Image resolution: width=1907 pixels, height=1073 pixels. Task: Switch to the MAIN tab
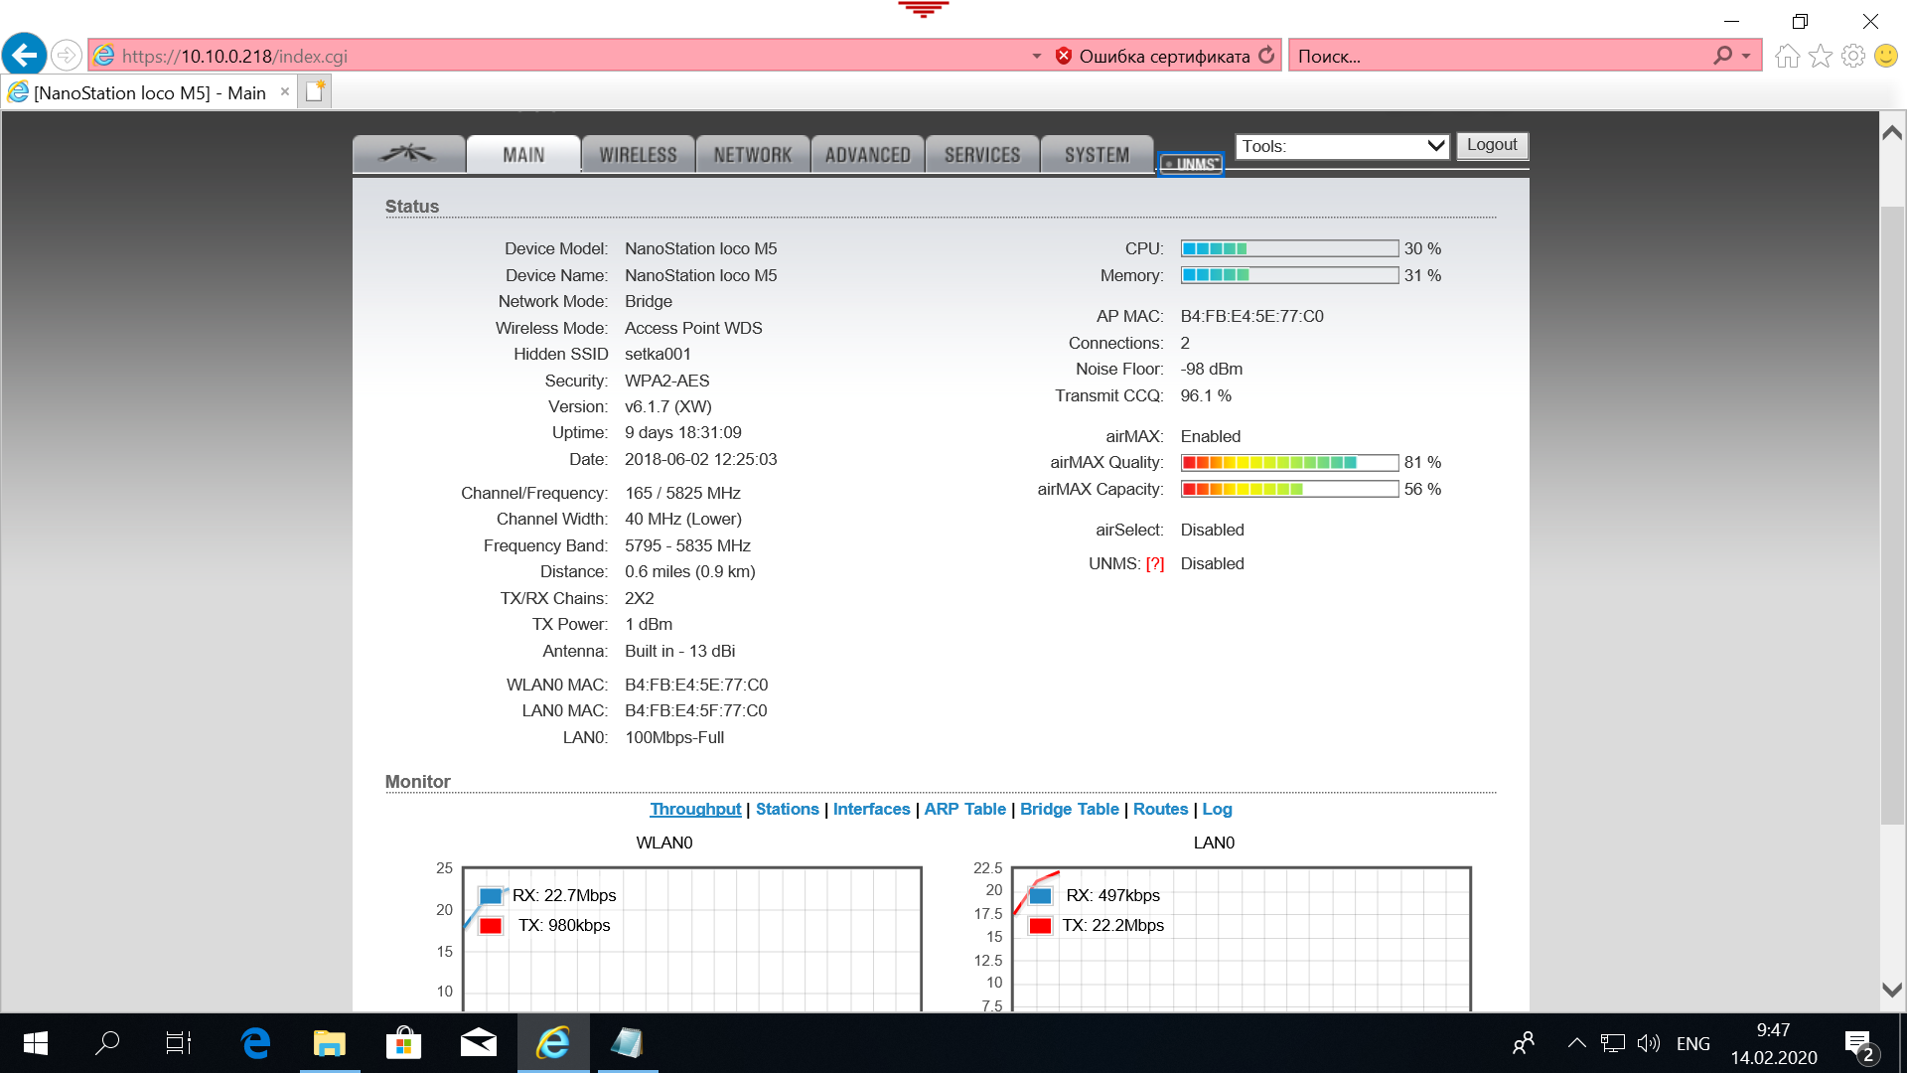point(523,154)
